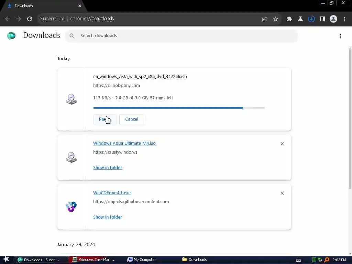Open the toolbar downloads indicator icon

311,19
